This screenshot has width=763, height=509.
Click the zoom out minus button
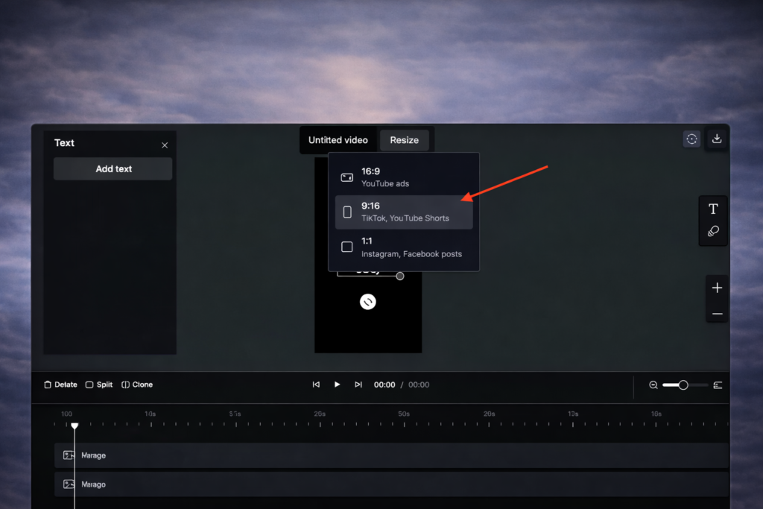point(717,314)
